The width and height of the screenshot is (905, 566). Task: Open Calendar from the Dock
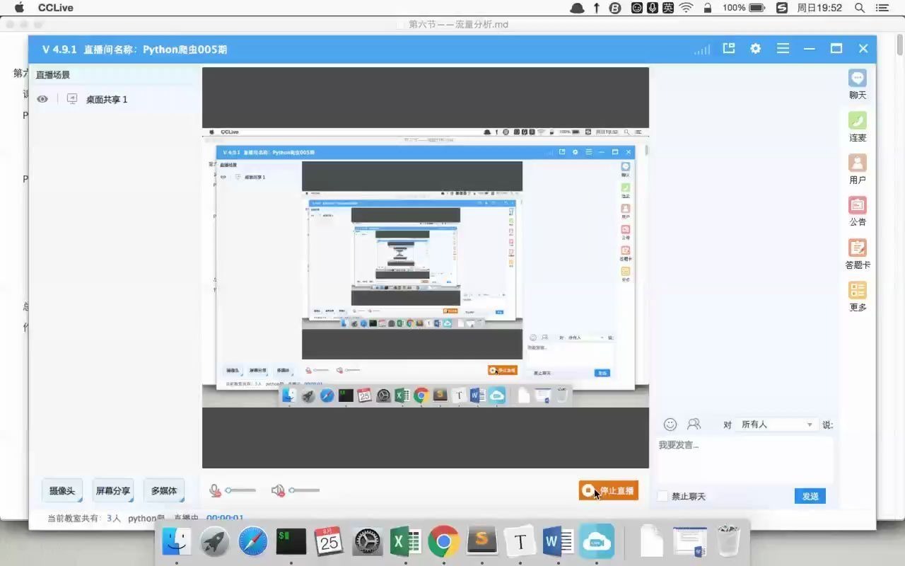tap(329, 542)
